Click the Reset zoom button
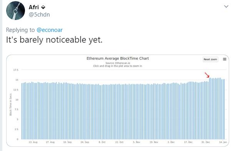This screenshot has width=233, height=151. pyautogui.click(x=210, y=59)
